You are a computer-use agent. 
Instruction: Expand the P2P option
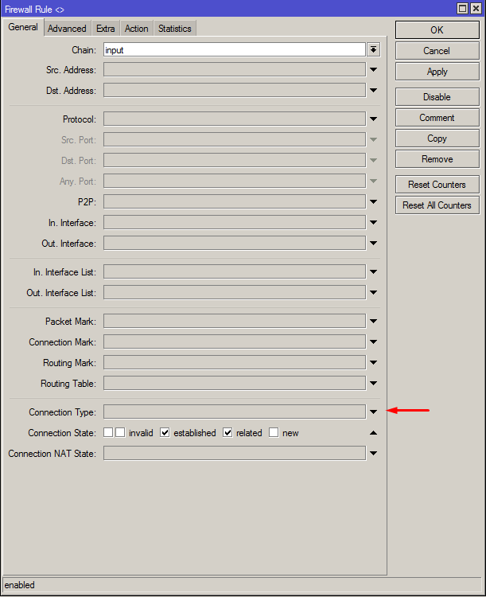pos(373,201)
